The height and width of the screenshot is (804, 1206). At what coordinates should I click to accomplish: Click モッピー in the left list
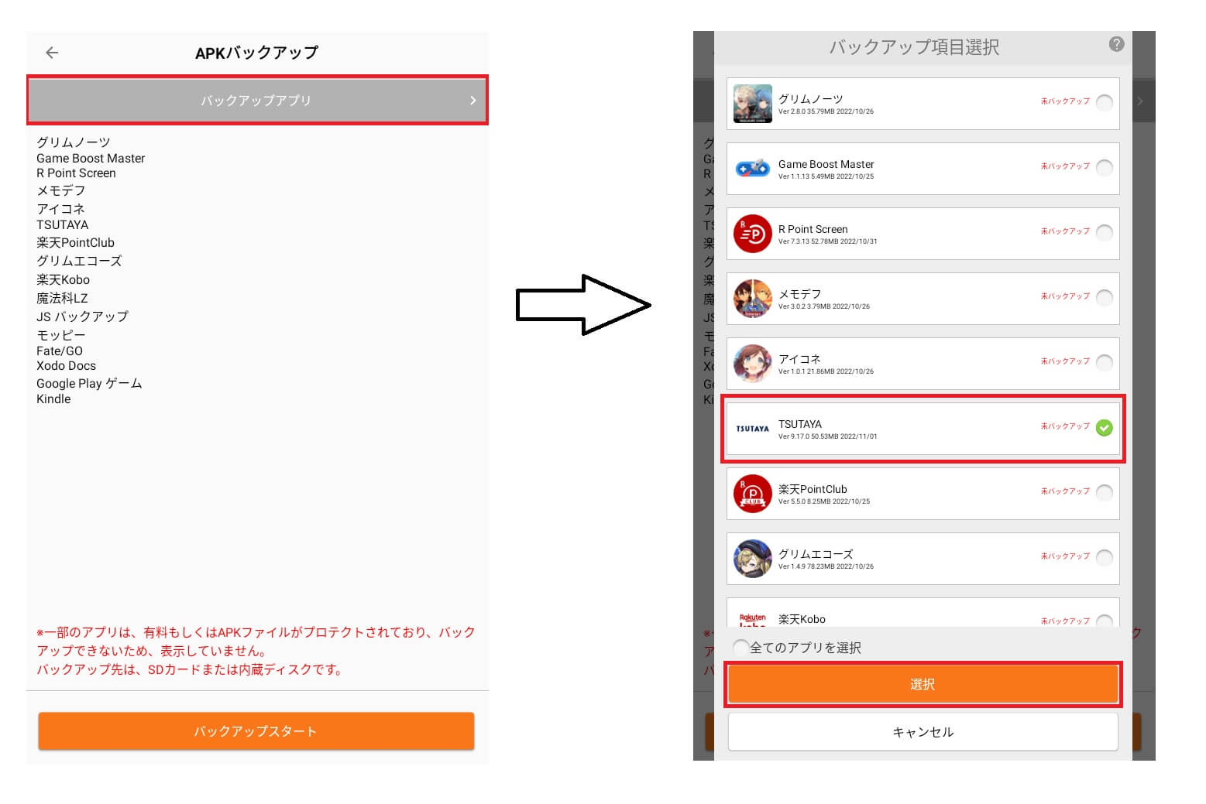pos(61,335)
